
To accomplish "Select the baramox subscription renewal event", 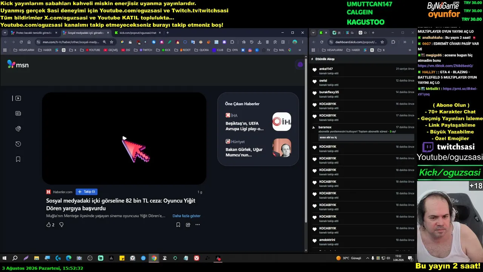I will (363, 132).
